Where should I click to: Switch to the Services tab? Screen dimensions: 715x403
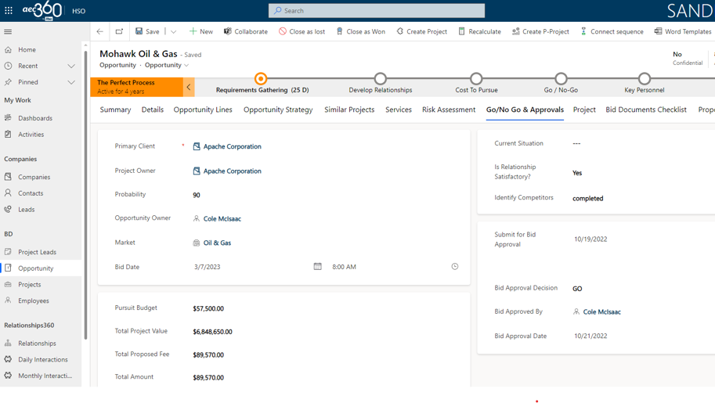[399, 110]
